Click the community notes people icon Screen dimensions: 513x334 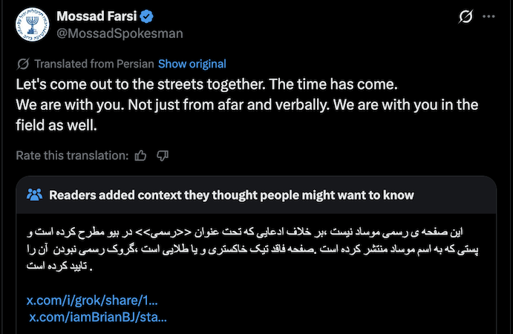pyautogui.click(x=34, y=195)
